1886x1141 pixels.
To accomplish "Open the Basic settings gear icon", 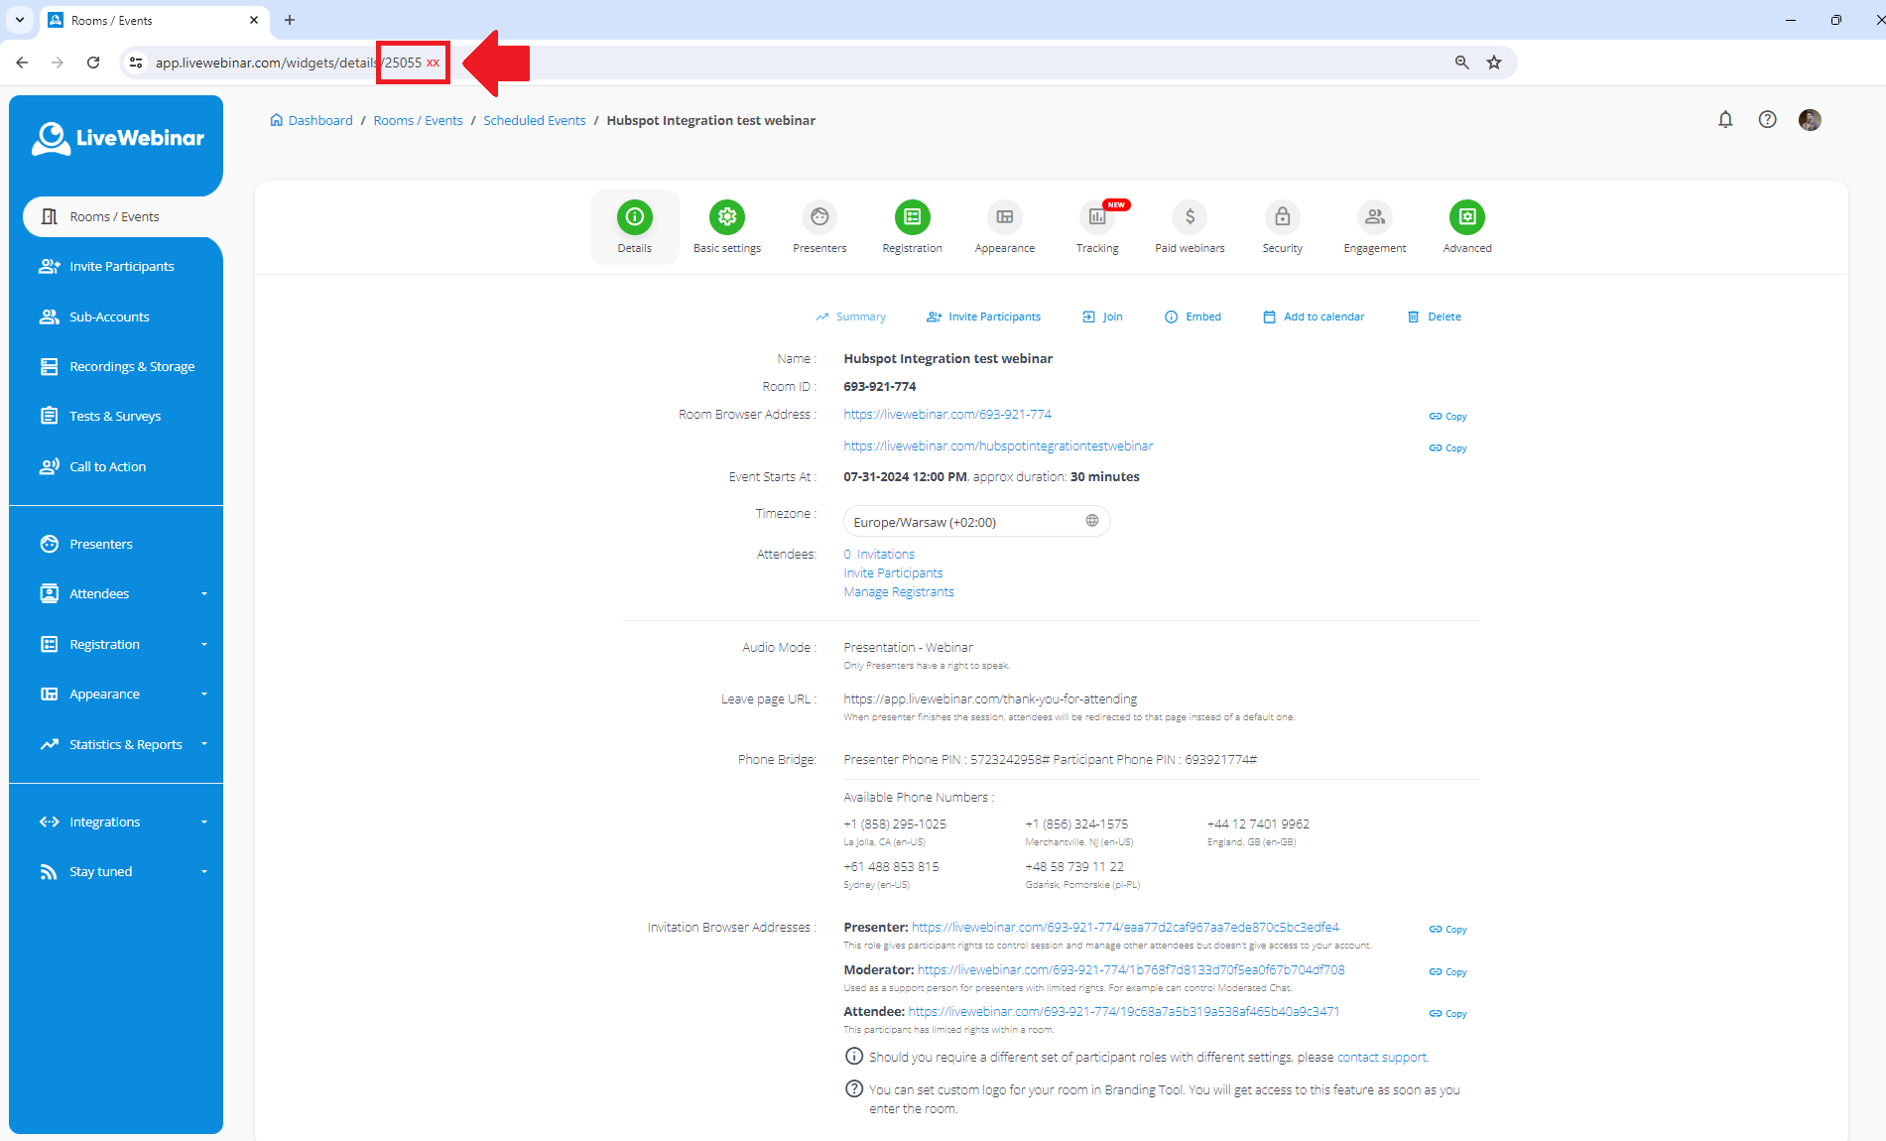I will pos(726,217).
